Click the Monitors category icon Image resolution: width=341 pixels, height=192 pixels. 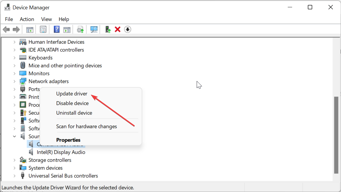click(23, 73)
